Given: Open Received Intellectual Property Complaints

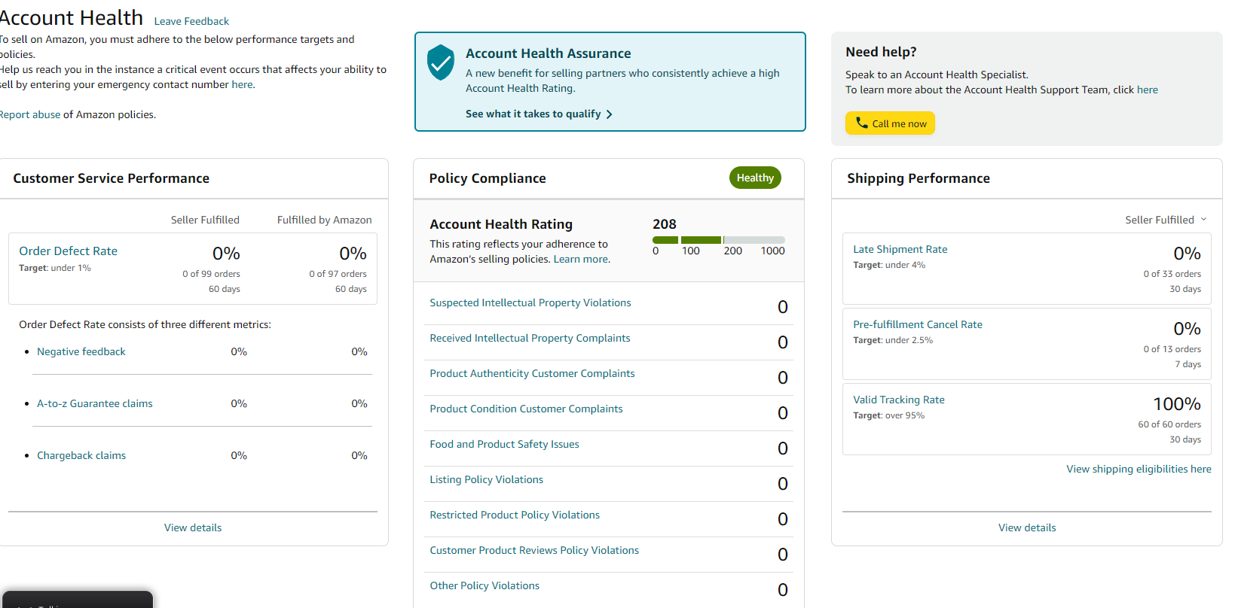Looking at the screenshot, I should pyautogui.click(x=530, y=338).
